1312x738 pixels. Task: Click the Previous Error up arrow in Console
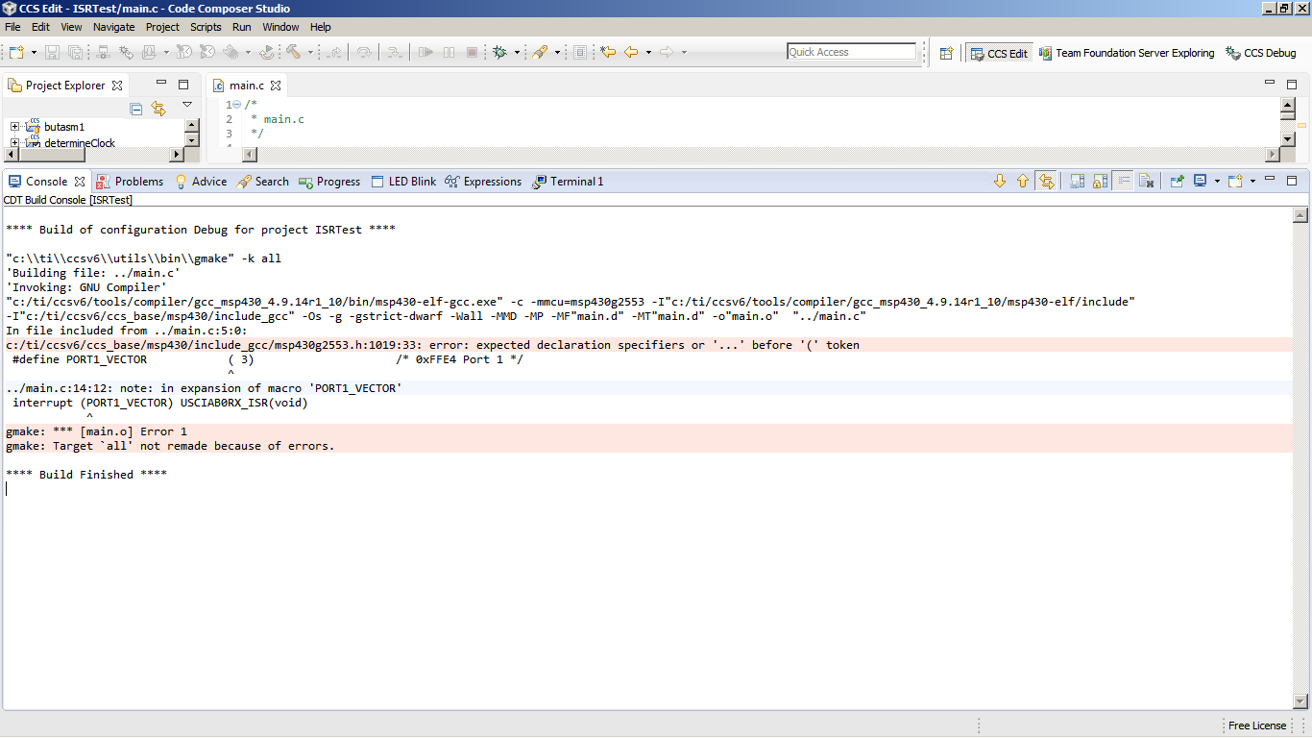point(1023,181)
